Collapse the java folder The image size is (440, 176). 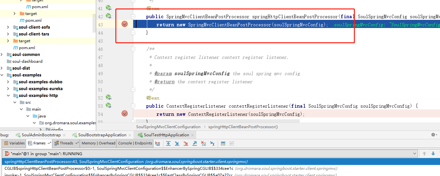coord(28,116)
